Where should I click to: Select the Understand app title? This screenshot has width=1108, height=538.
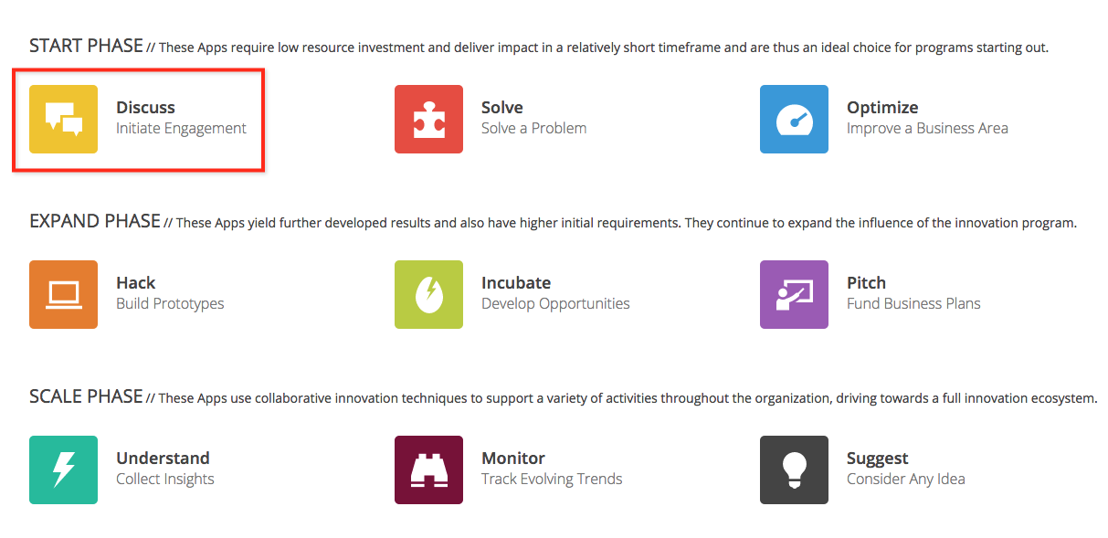pyautogui.click(x=163, y=459)
